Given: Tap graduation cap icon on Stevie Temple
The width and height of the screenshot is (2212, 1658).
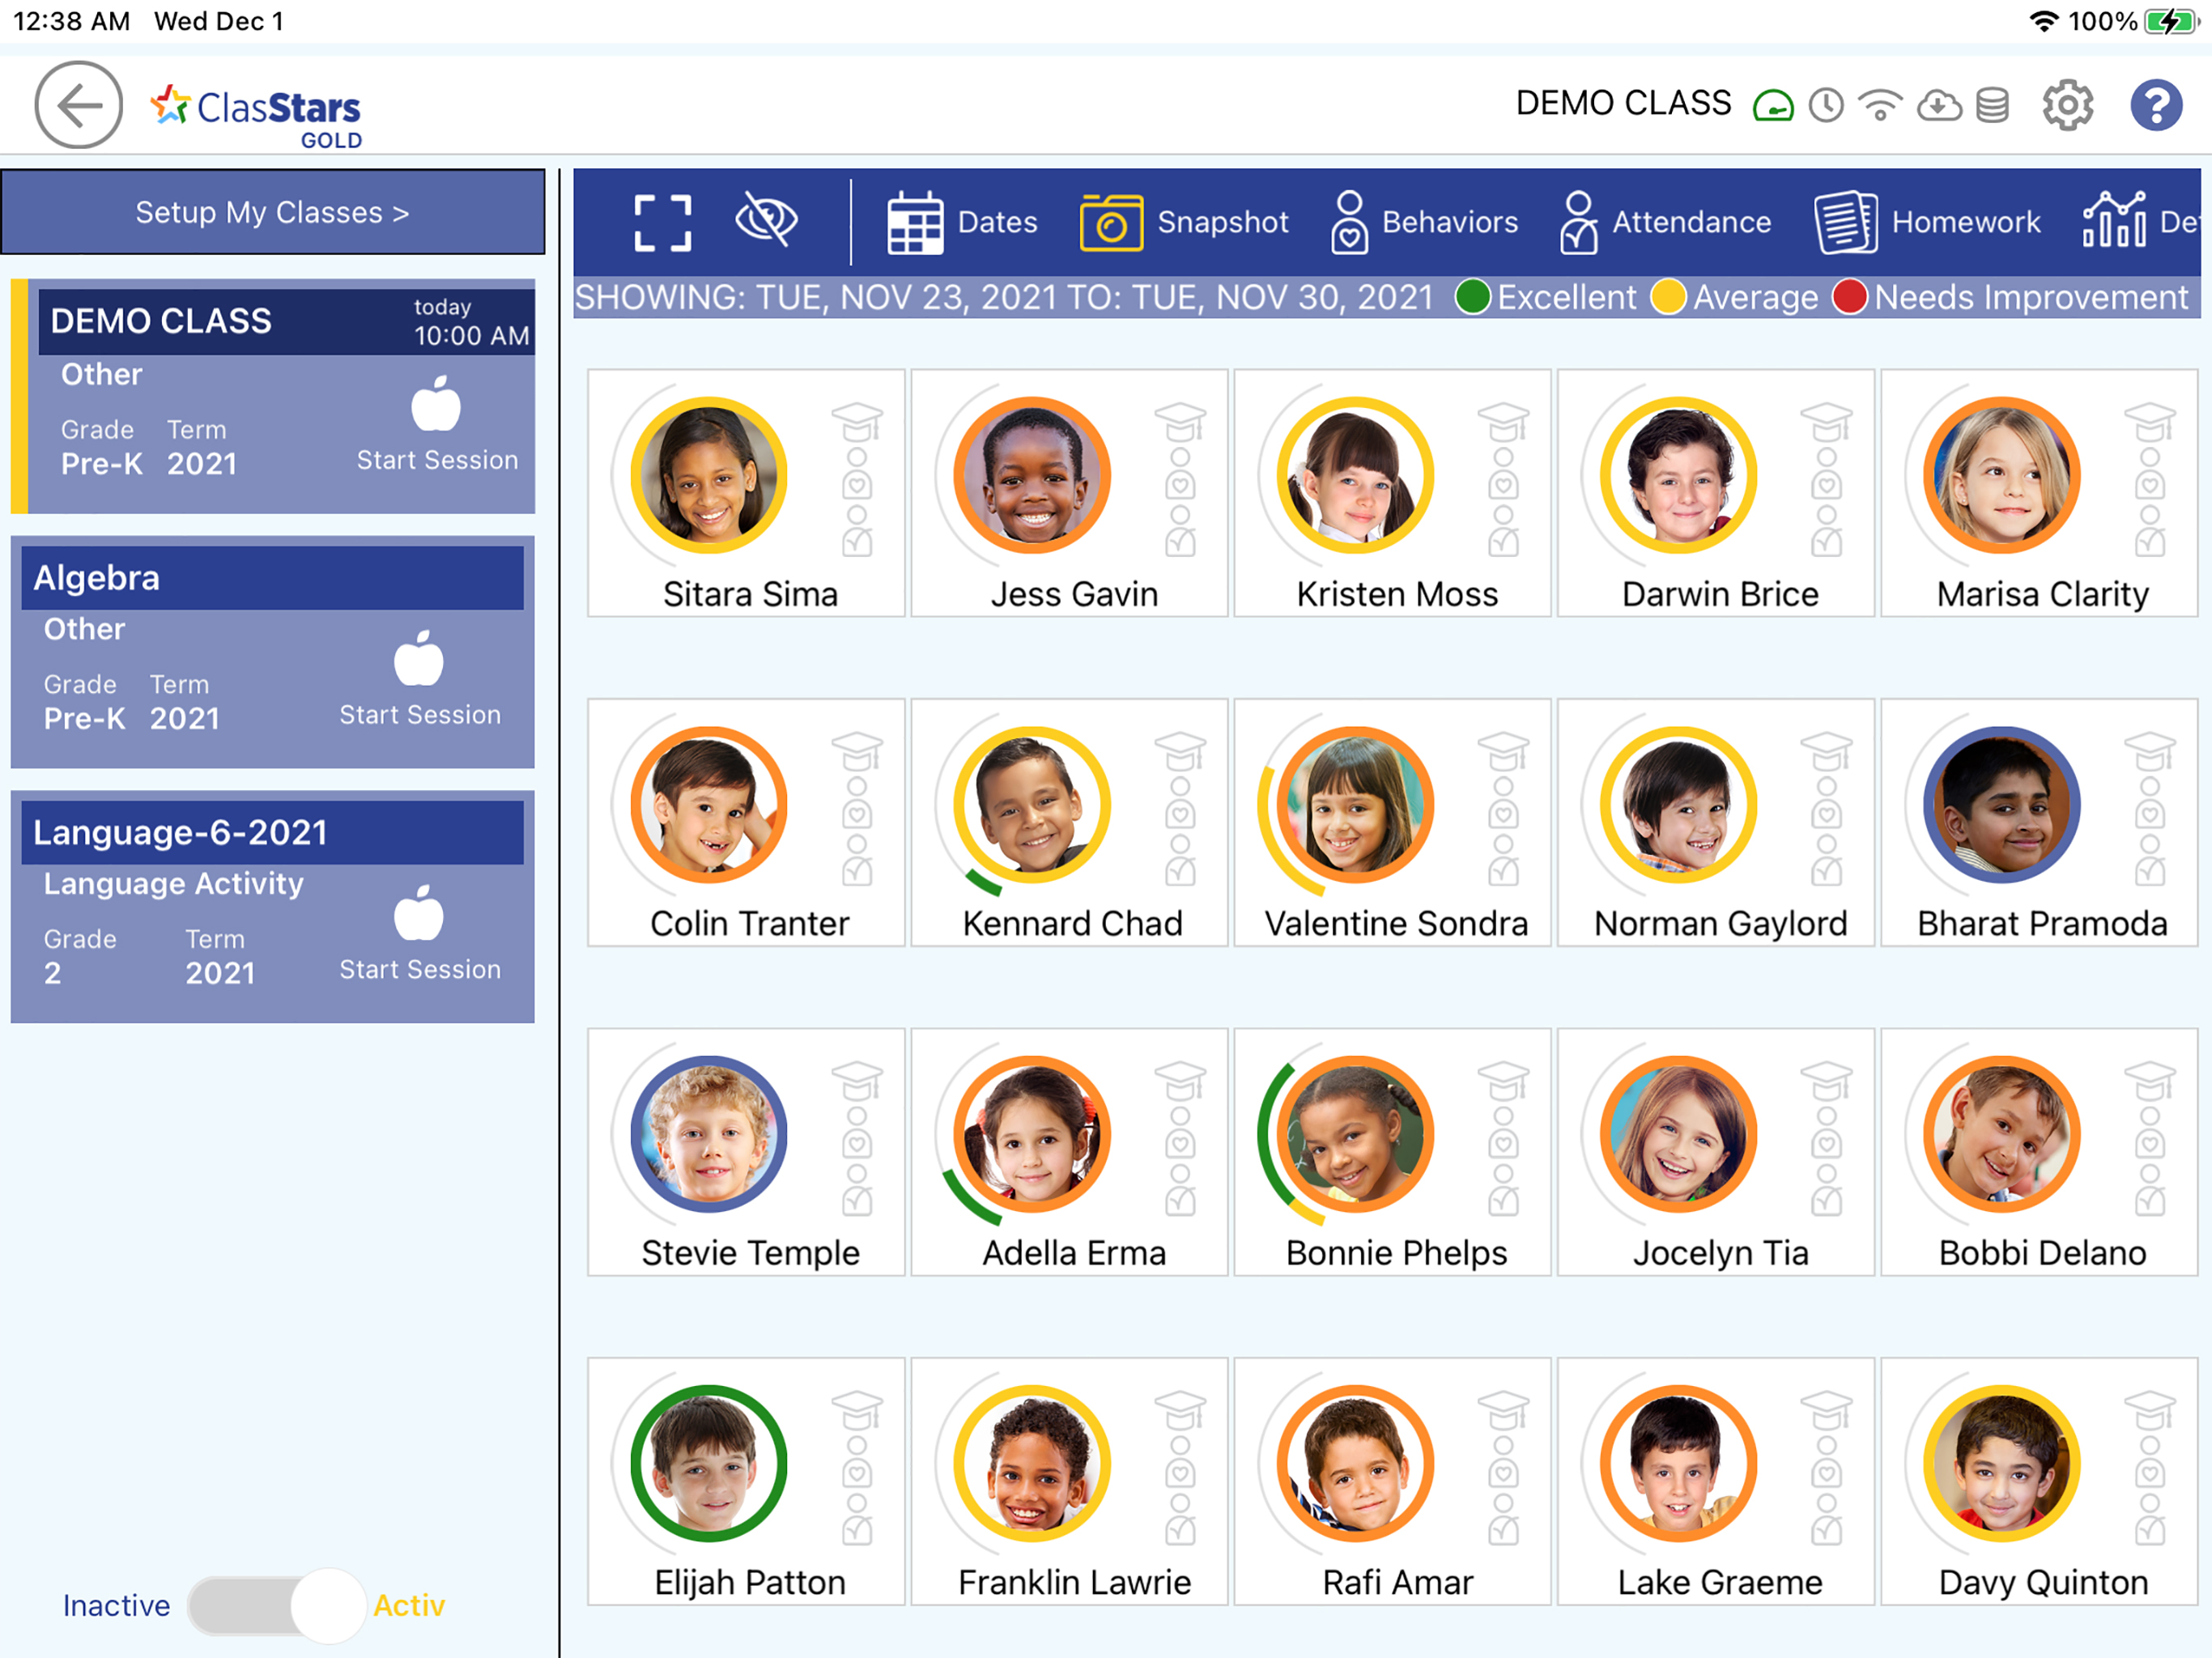Looking at the screenshot, I should coord(857,1080).
